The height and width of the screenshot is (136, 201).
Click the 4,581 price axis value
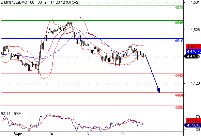pyautogui.click(x=195, y=3)
